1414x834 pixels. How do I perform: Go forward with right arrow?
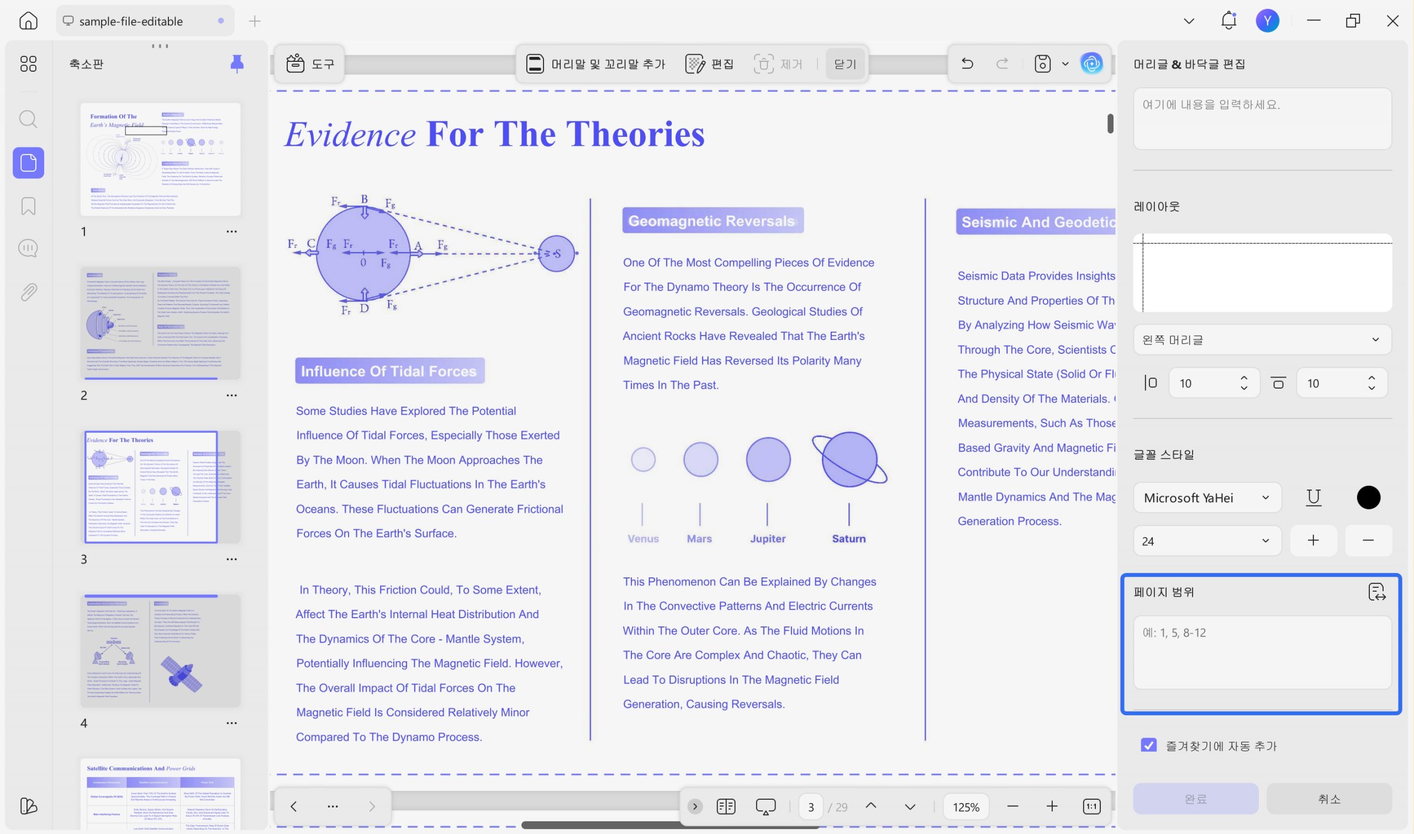372,806
